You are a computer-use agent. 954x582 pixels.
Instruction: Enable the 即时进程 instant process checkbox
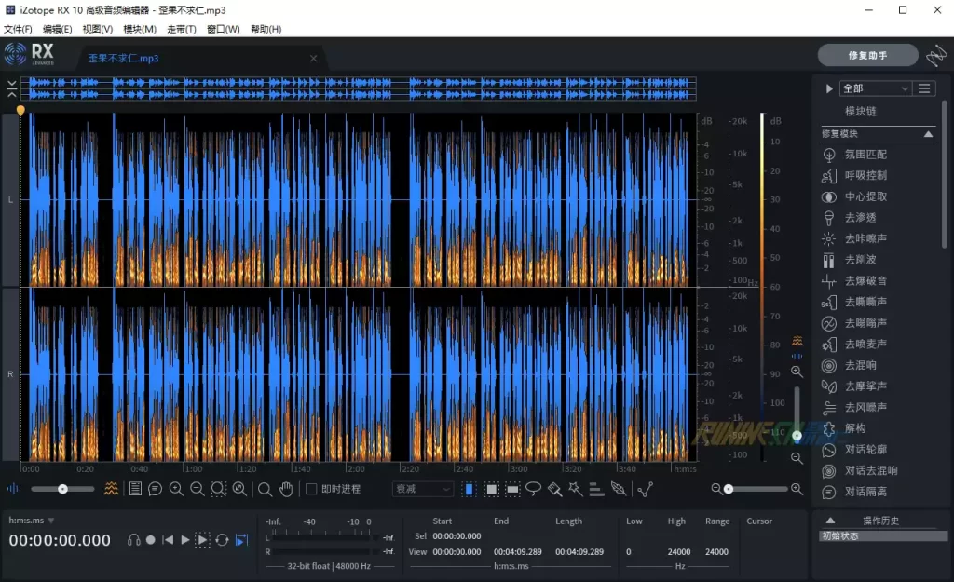coord(312,489)
